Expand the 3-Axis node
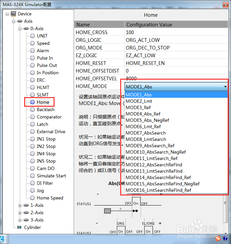 tap(20, 220)
